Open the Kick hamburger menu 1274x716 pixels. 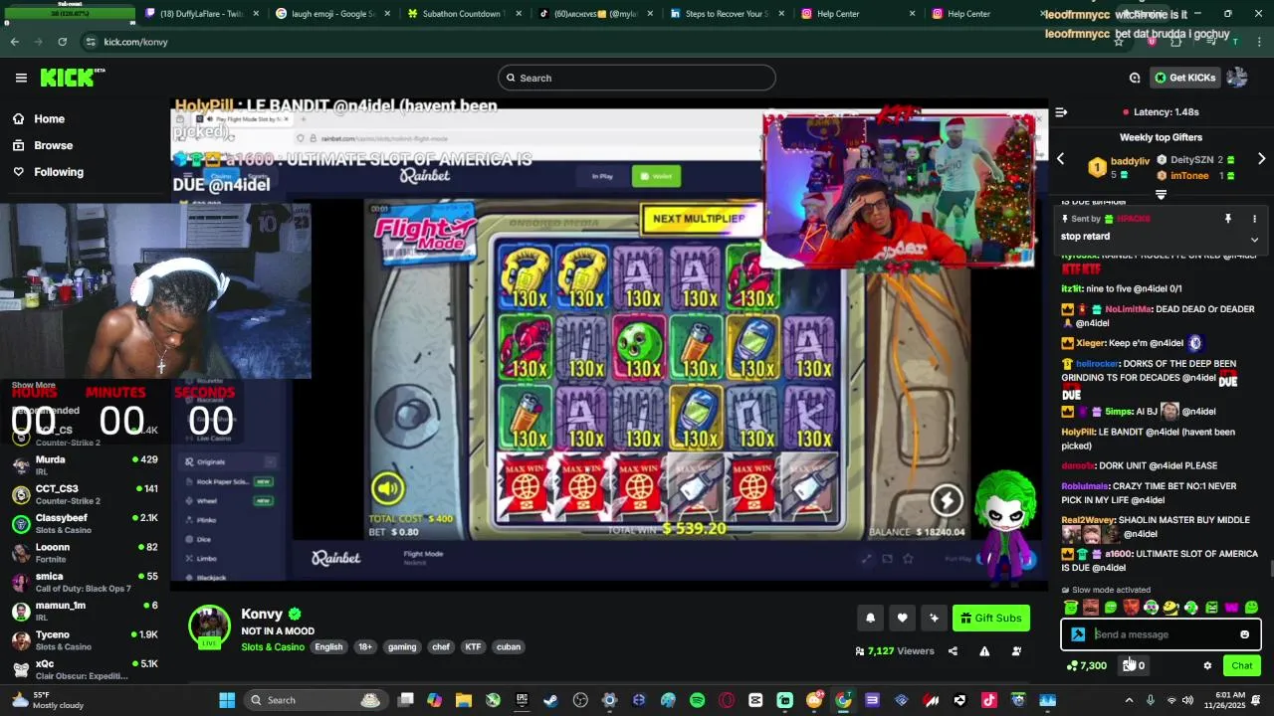(21, 78)
